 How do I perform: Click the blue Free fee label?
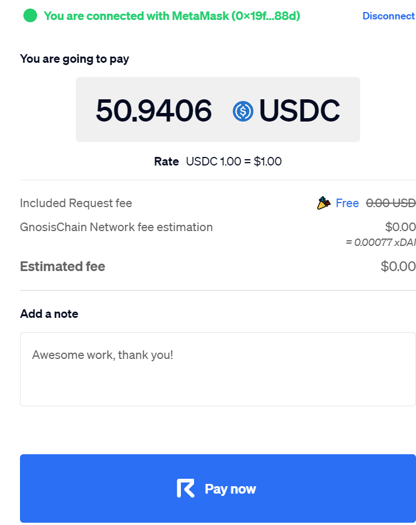click(x=348, y=203)
